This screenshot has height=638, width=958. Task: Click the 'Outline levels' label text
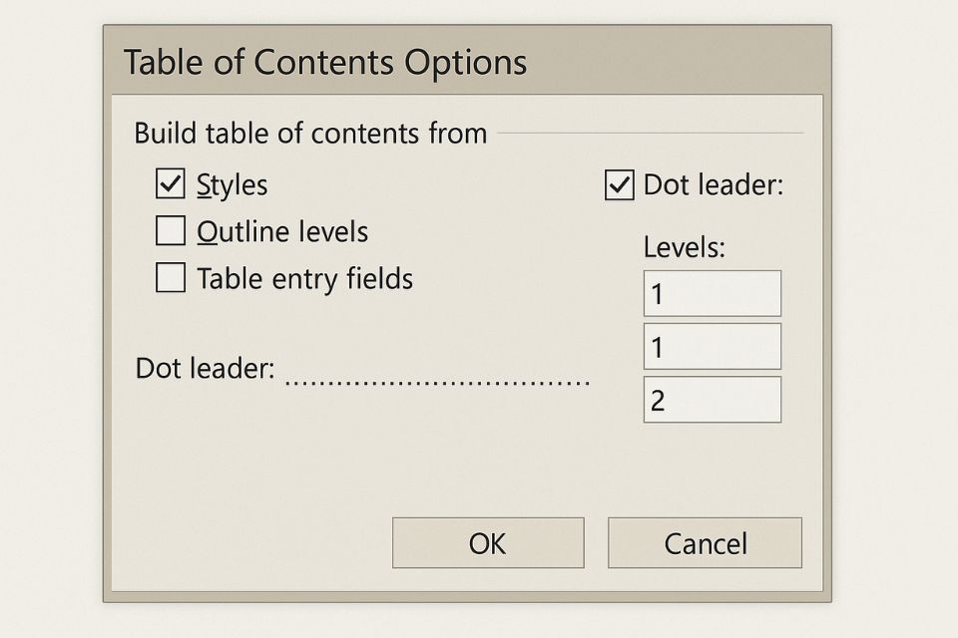coord(282,232)
